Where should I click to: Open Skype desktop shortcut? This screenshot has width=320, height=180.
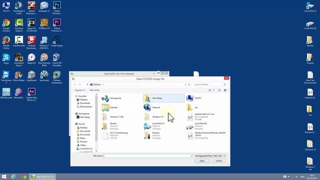[x=6, y=59]
